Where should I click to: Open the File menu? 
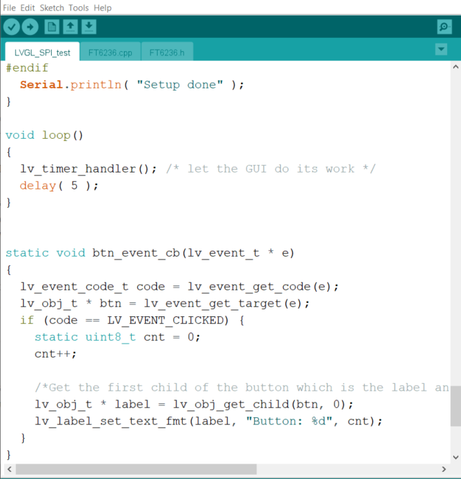coord(9,8)
